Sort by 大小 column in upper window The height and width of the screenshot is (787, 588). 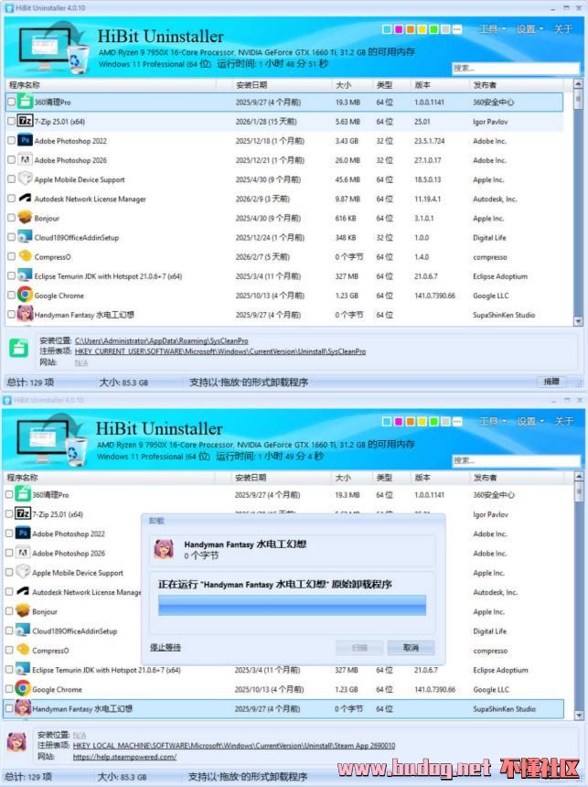(352, 85)
